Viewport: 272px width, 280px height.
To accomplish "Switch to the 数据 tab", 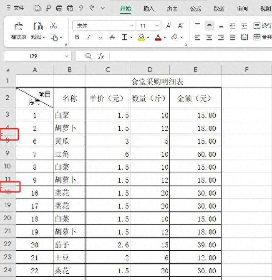I will pyautogui.click(x=219, y=8).
